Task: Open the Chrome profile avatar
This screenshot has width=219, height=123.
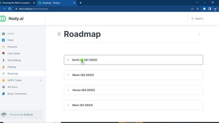Action: tap(215, 9)
